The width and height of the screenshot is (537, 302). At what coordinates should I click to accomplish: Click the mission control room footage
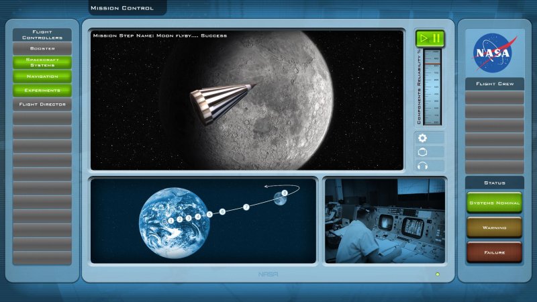click(x=385, y=221)
